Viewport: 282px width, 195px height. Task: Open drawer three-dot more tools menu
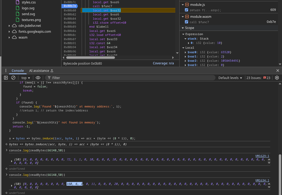(x=6, y=70)
